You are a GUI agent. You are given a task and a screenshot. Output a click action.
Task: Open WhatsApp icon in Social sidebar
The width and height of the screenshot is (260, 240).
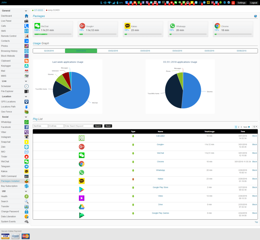click(x=26, y=122)
